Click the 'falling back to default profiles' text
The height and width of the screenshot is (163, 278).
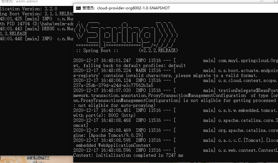[135, 66]
